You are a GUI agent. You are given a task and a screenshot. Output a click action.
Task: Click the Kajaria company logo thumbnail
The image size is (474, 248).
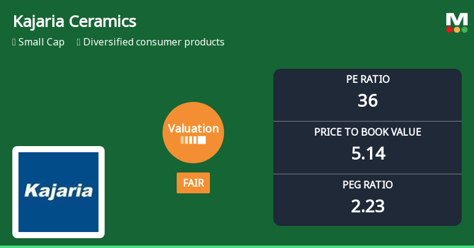point(58,192)
